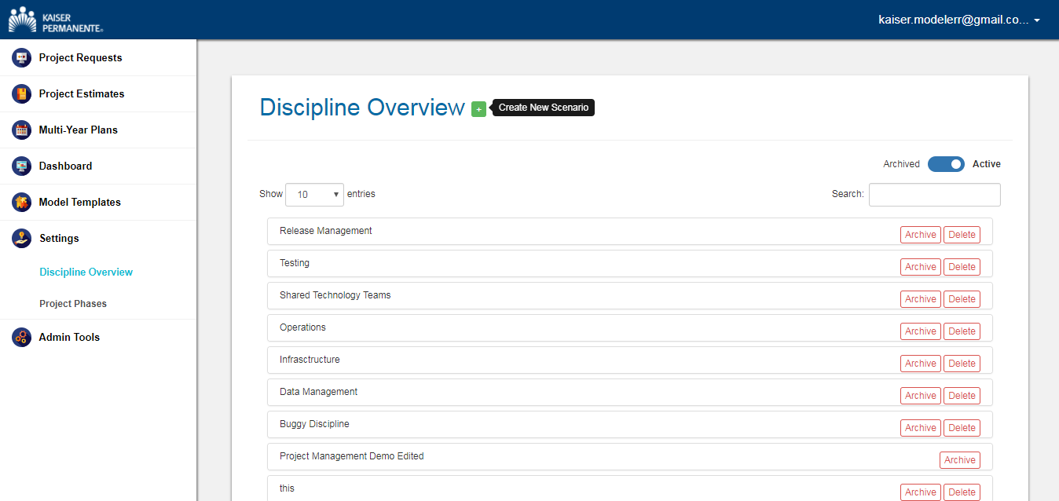Click the Project Estimates sidebar icon
The width and height of the screenshot is (1059, 501).
click(21, 93)
